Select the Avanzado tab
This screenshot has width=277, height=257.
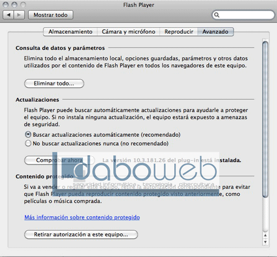(216, 32)
